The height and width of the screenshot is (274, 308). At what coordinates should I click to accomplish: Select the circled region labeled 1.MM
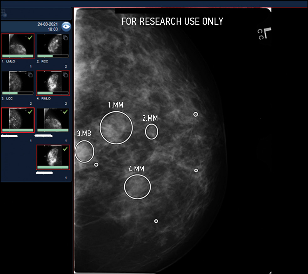coord(116,128)
